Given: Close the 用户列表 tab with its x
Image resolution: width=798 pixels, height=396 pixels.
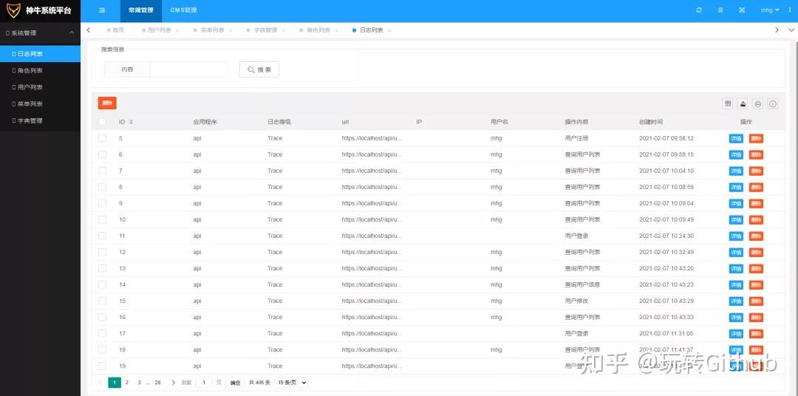Looking at the screenshot, I should tap(177, 30).
